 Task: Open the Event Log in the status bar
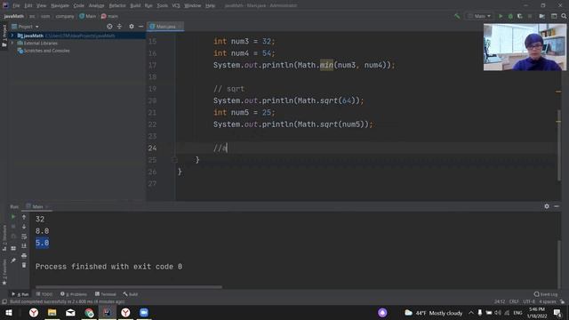546,294
